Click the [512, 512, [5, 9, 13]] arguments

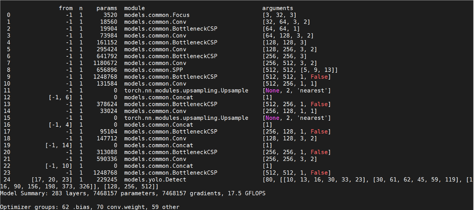coord(300,70)
